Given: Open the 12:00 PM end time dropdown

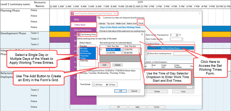Looking at the screenshot, I should coord(139,49).
